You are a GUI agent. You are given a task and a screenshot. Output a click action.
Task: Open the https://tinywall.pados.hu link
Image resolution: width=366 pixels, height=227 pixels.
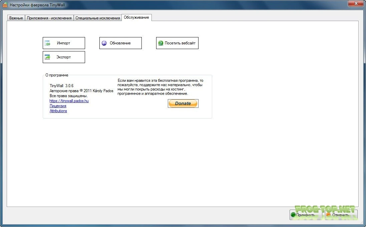pos(69,101)
